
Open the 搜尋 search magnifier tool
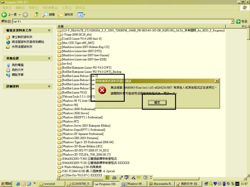point(49,15)
